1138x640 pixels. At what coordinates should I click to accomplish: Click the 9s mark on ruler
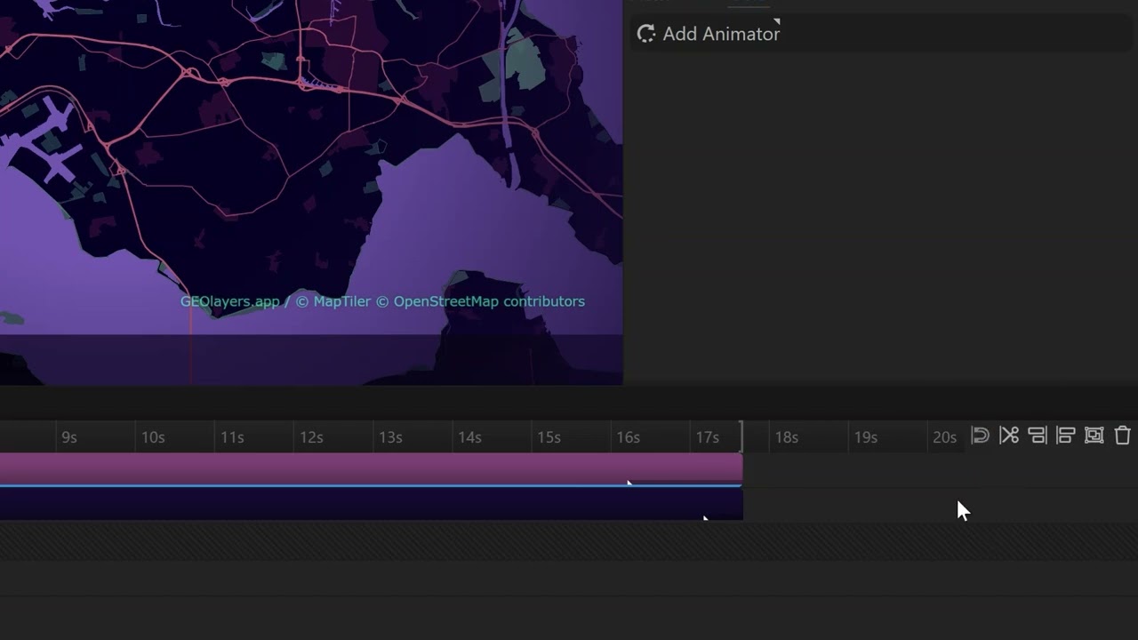(69, 437)
